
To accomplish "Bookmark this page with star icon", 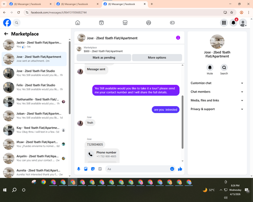I will point(232,12).
